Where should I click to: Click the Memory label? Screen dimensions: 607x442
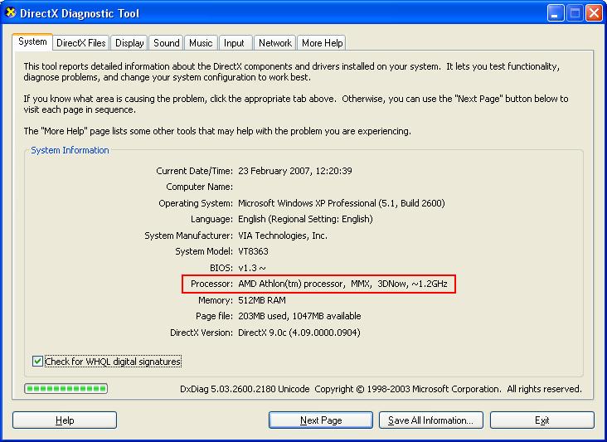pos(216,300)
